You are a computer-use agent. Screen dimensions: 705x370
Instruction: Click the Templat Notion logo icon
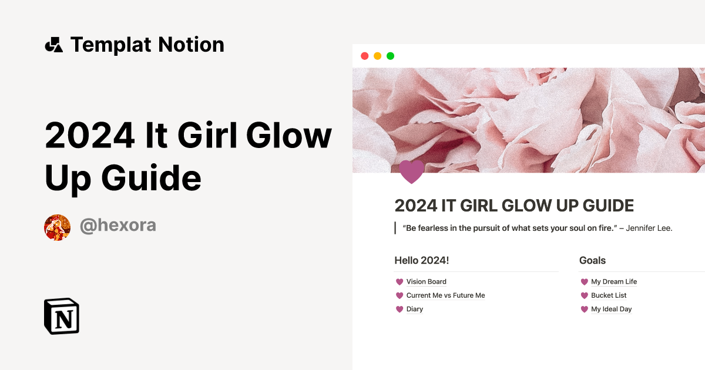click(55, 44)
